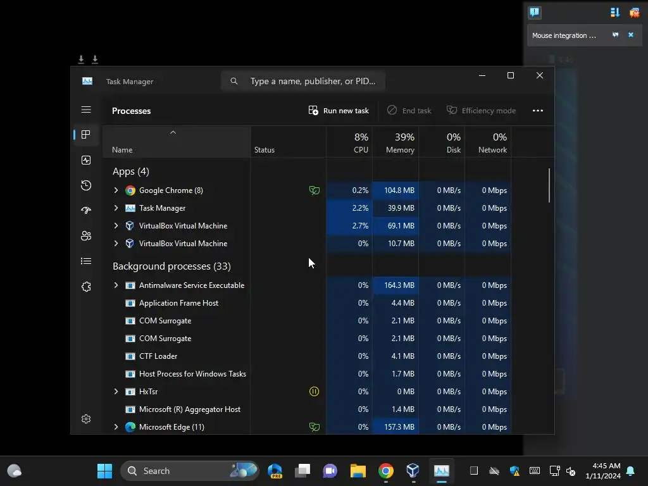Click the Google Chrome process icon
This screenshot has height=486, width=648.
pos(130,190)
